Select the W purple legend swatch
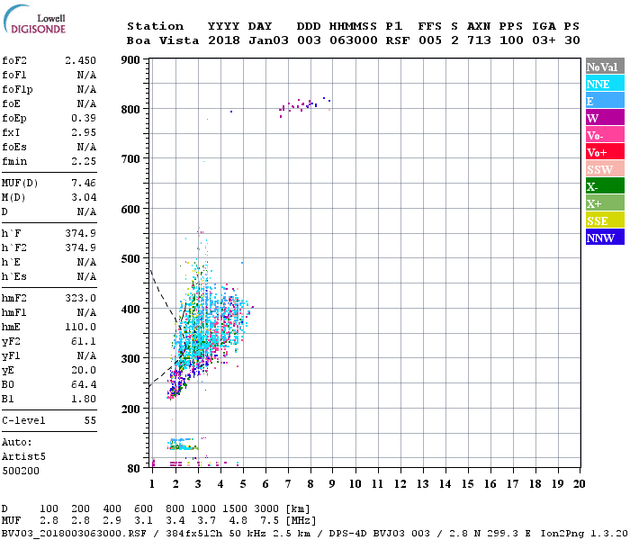The image size is (630, 540). click(605, 118)
